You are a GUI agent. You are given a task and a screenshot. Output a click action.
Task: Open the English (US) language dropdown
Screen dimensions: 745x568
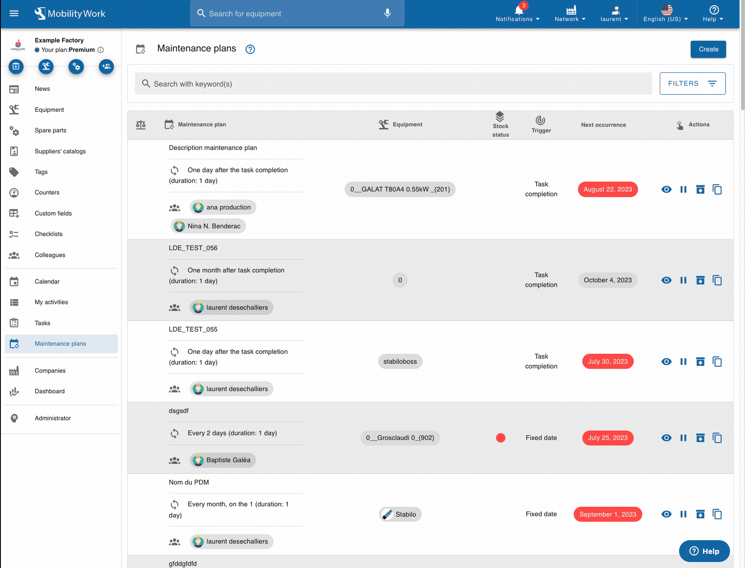[x=665, y=13]
